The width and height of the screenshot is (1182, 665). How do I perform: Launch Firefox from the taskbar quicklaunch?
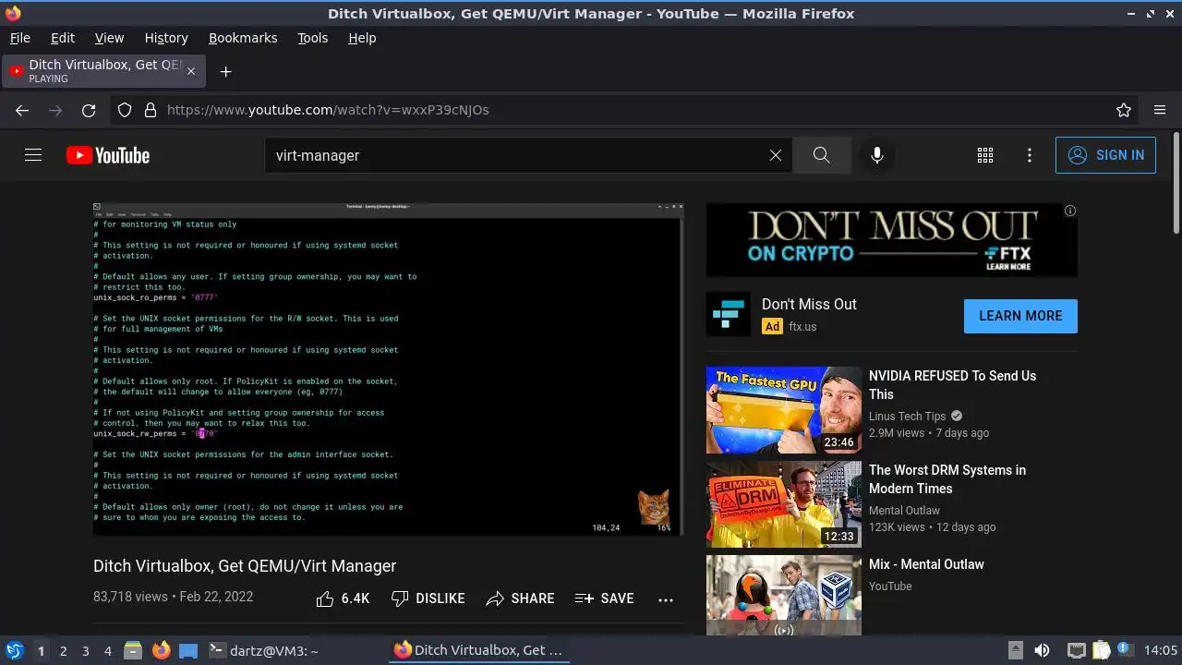[161, 650]
